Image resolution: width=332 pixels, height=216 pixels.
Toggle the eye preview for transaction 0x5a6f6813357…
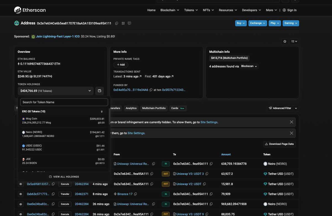(21, 184)
